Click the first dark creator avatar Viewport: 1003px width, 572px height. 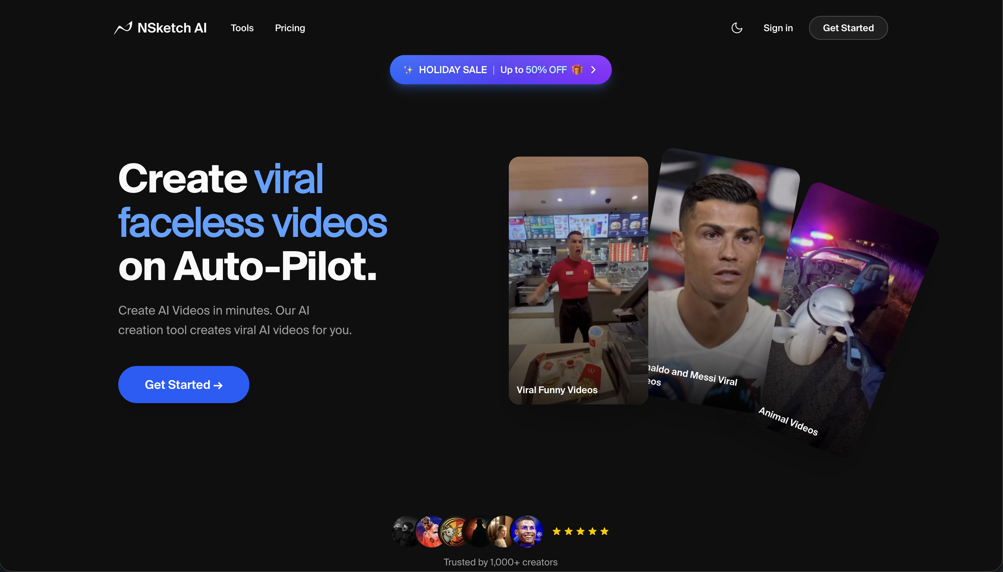point(405,531)
